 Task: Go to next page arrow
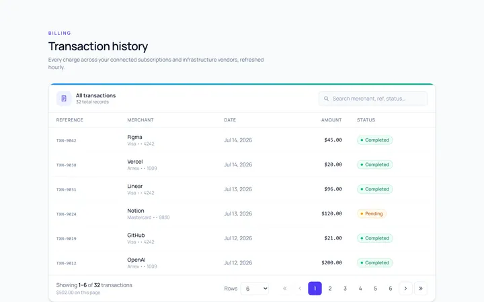pos(405,289)
